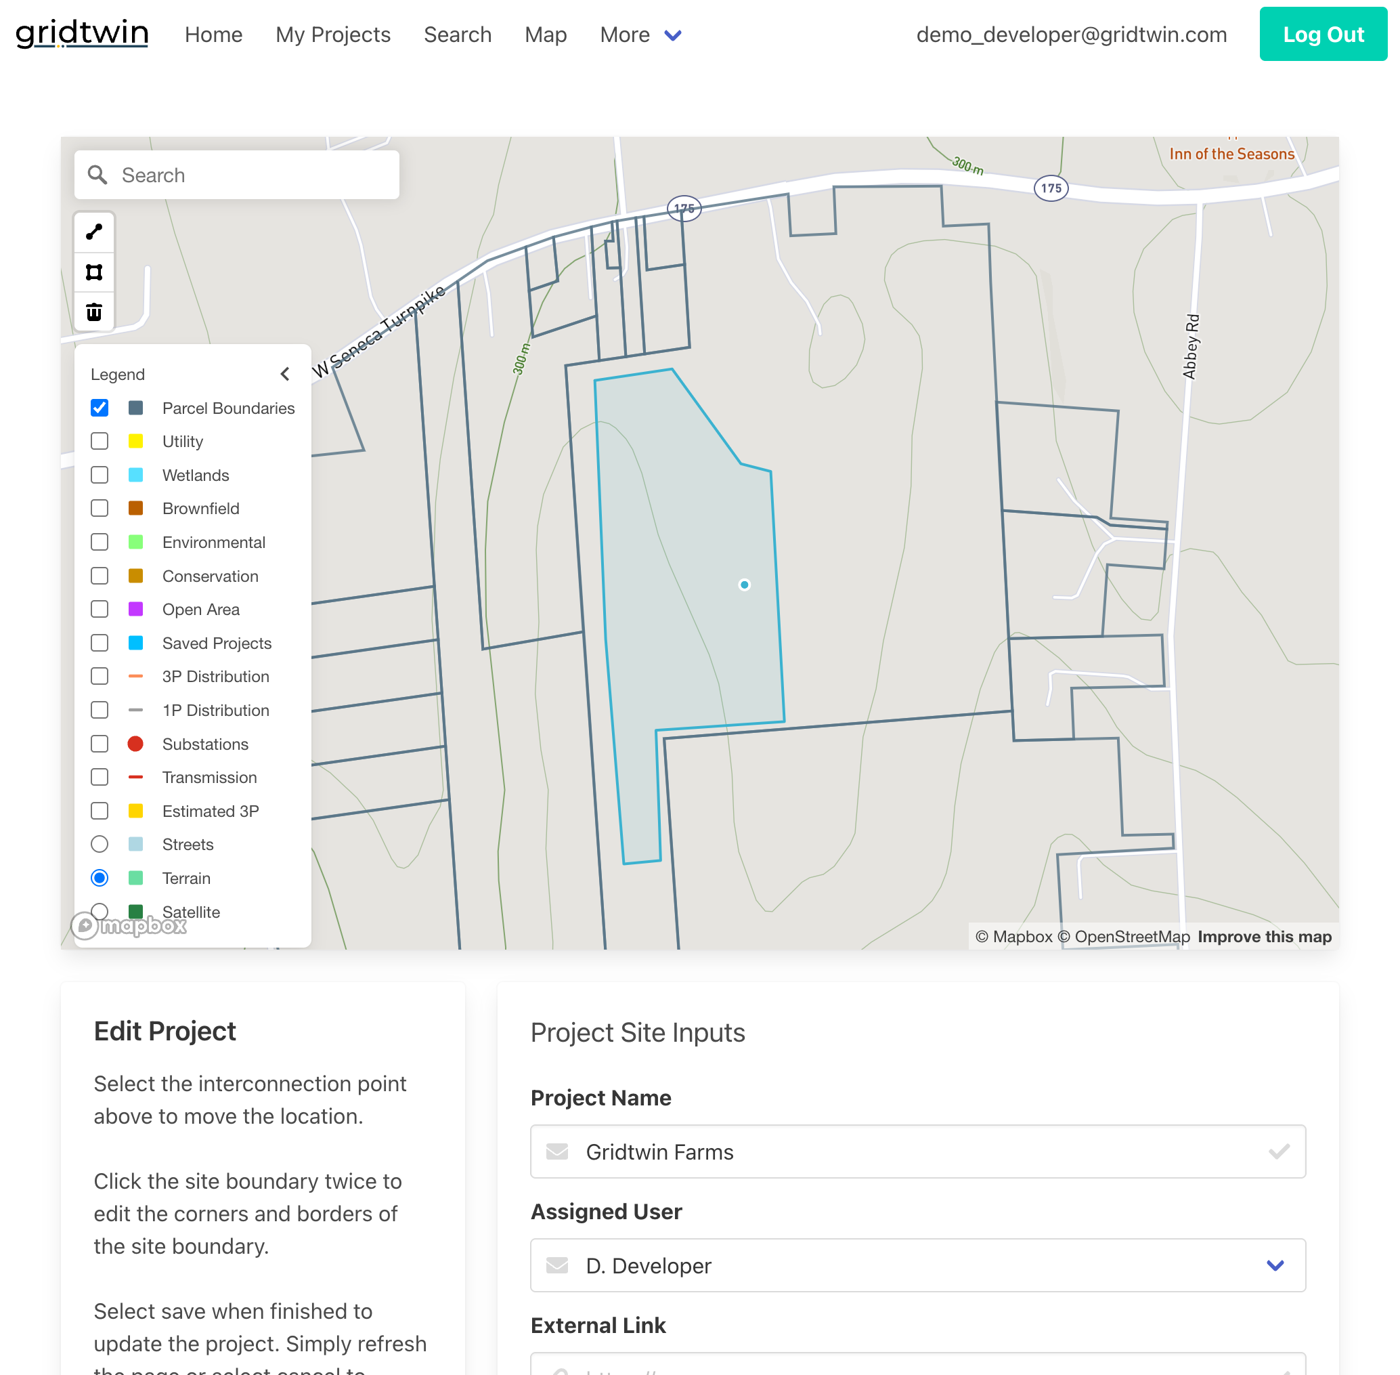Click the Log Out button
The image size is (1400, 1375).
point(1323,34)
